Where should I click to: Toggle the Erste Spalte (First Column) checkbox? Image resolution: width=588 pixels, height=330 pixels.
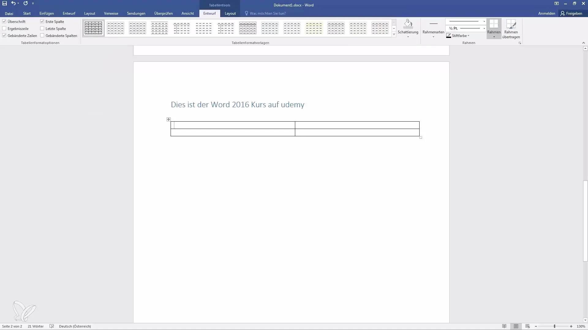point(42,21)
